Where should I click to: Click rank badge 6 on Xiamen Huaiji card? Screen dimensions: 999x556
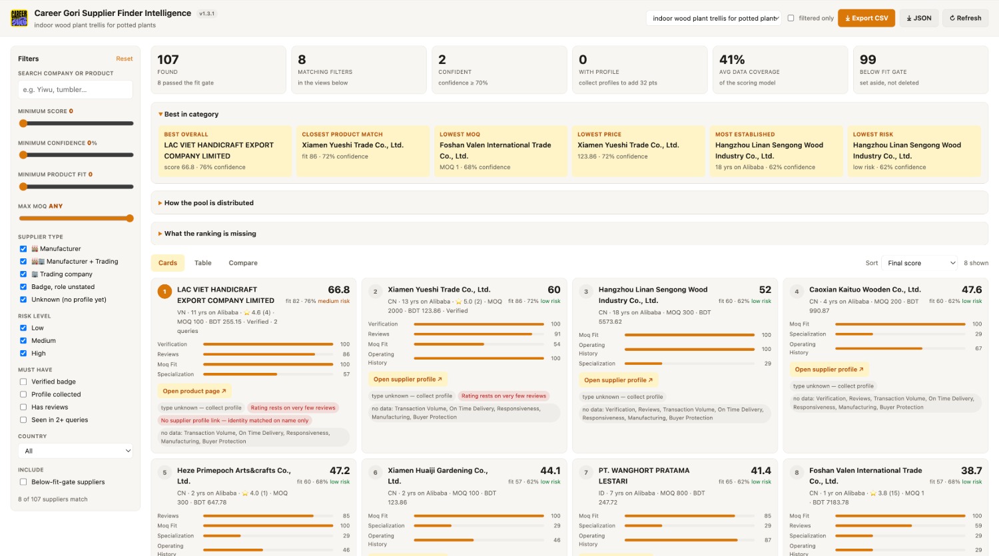376,472
